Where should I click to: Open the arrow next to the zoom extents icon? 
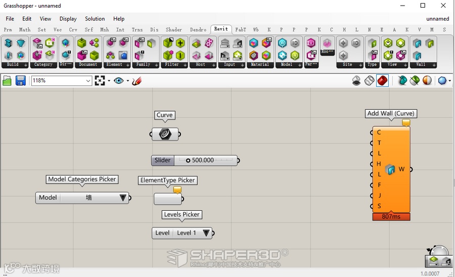tap(109, 81)
